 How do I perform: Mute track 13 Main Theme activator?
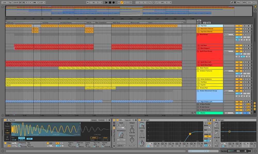tap(239, 68)
